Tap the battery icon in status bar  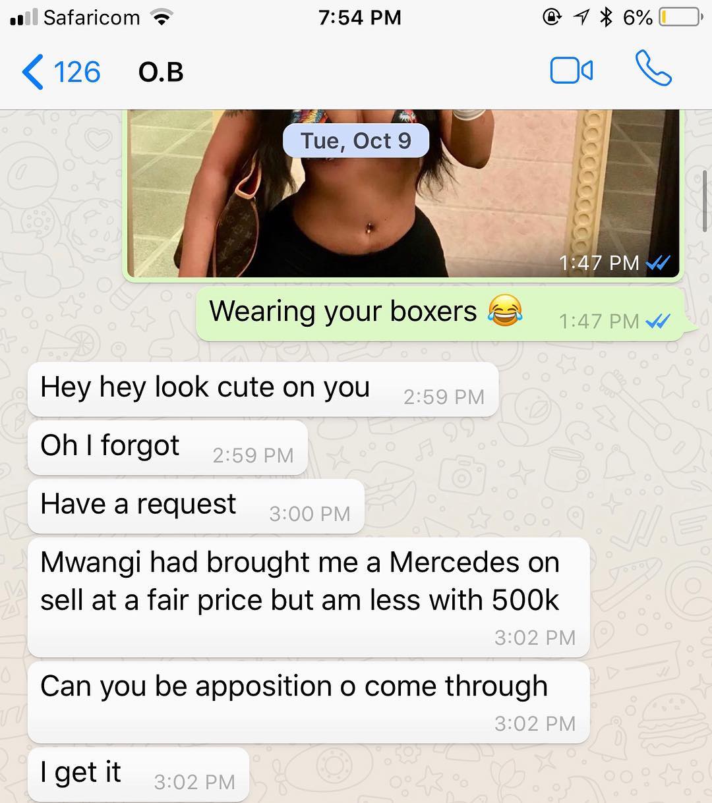[680, 17]
